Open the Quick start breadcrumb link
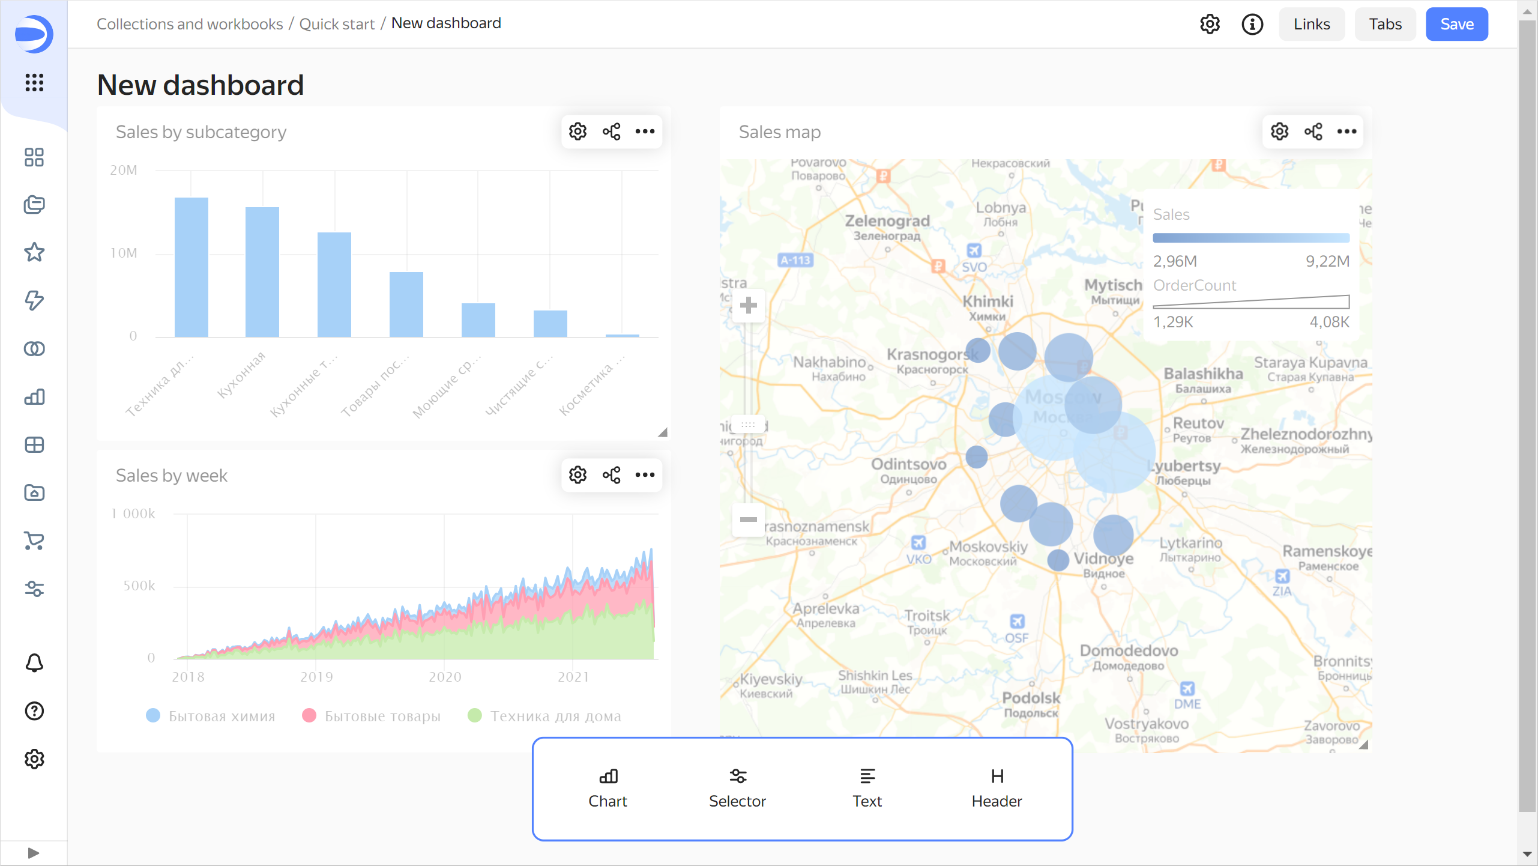 (337, 23)
